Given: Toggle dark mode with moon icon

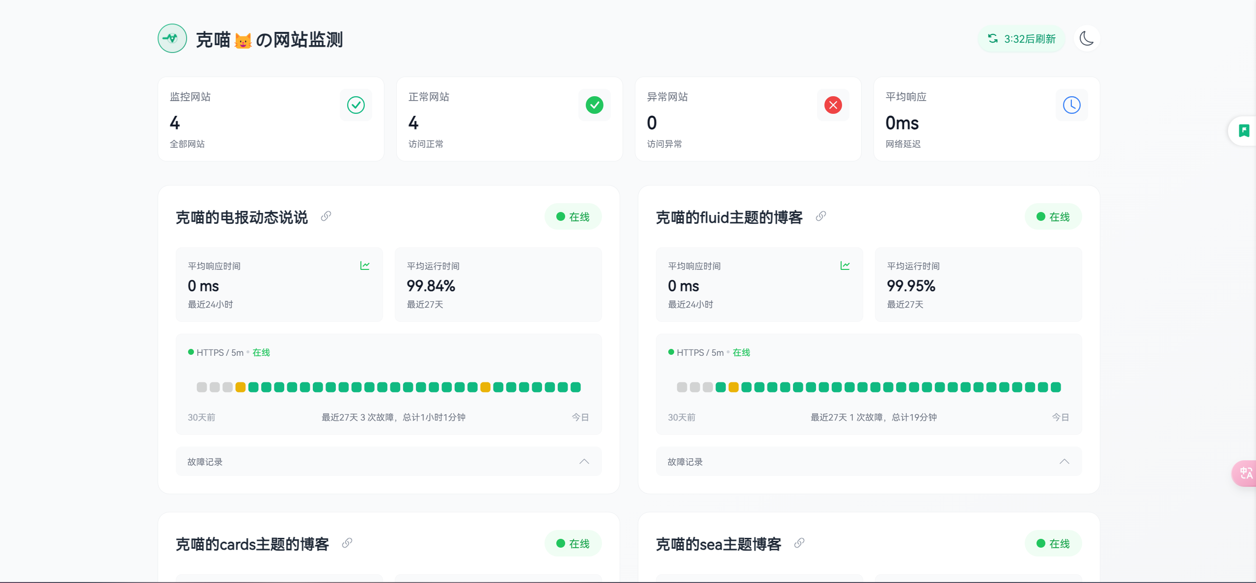Looking at the screenshot, I should [x=1086, y=39].
